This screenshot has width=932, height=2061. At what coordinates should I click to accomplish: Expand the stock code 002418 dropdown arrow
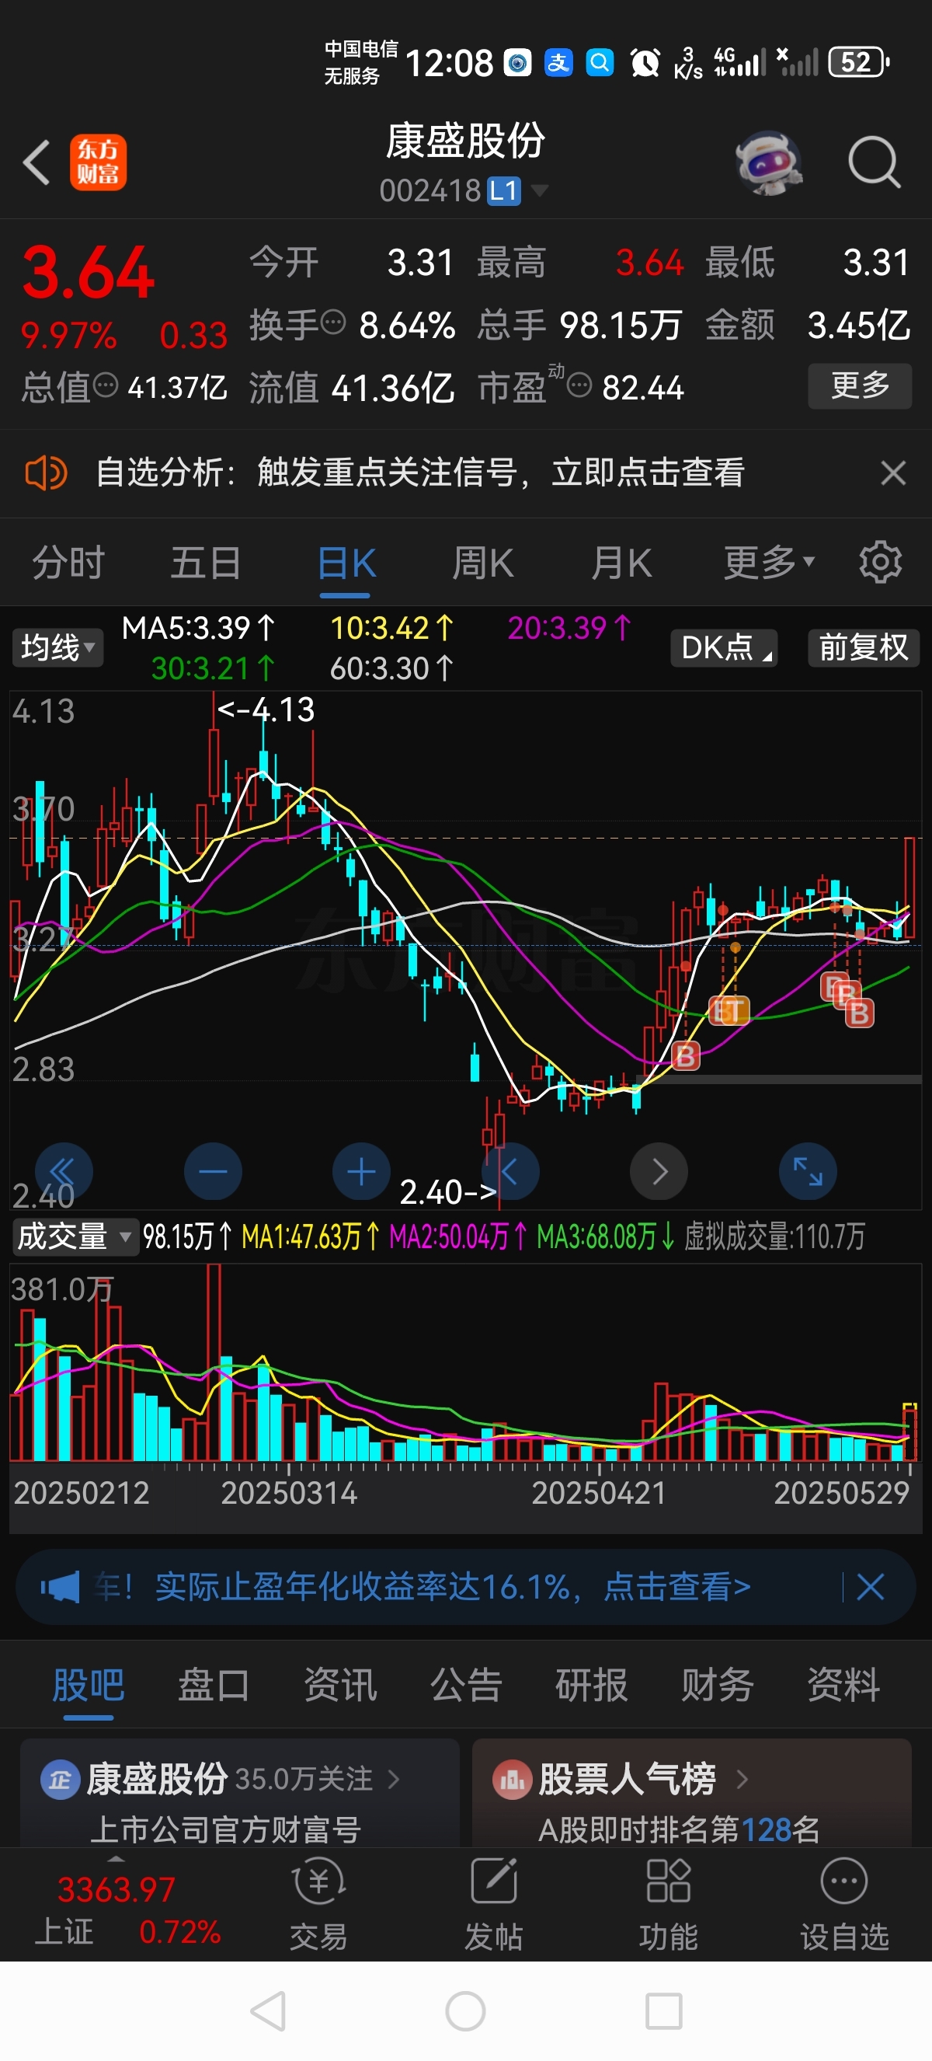540,190
